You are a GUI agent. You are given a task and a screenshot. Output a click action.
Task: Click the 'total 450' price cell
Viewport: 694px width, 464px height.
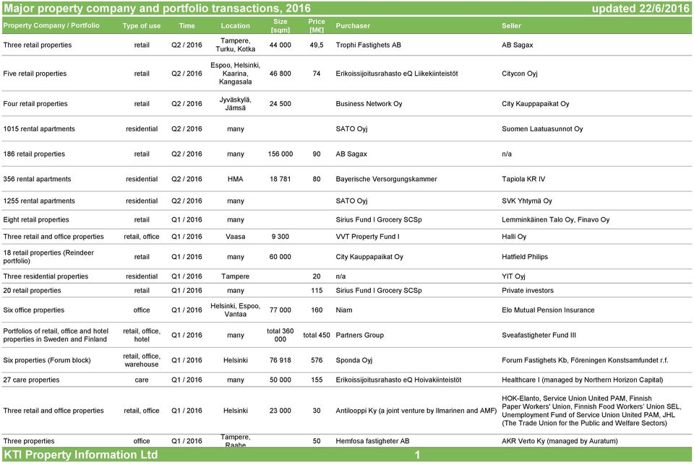(x=317, y=335)
